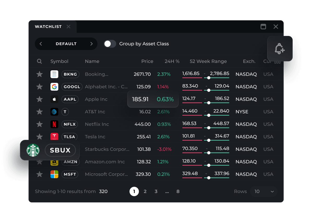Click the TLSA symbol badge
This screenshot has height=211, width=313.
(69, 137)
